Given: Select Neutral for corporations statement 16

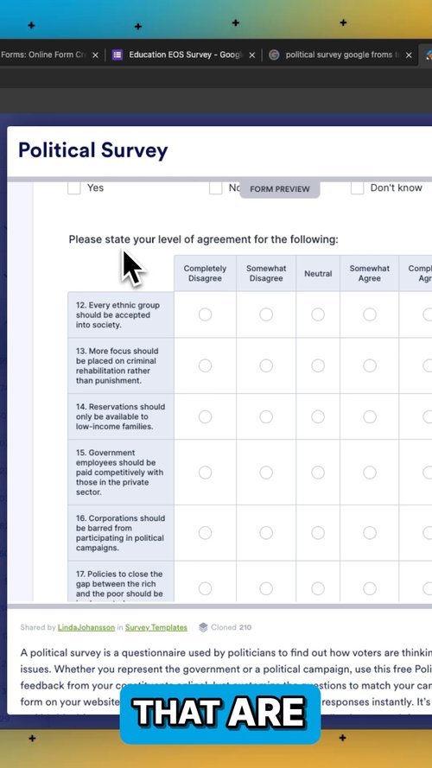Looking at the screenshot, I should pyautogui.click(x=318, y=532).
